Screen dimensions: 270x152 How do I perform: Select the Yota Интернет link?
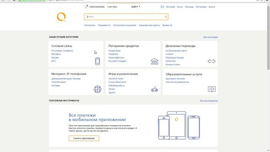coord(59,82)
